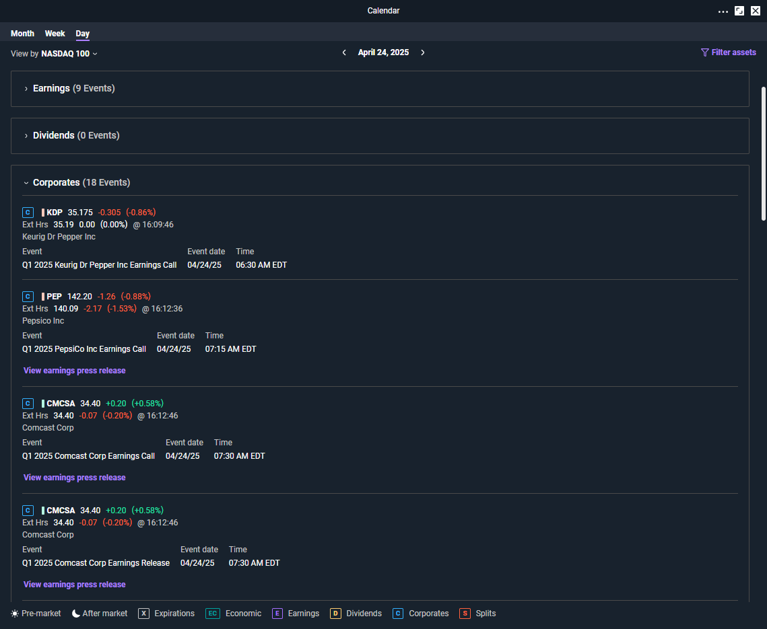This screenshot has width=767, height=629.
Task: Switch to Month view tab
Action: (x=22, y=34)
